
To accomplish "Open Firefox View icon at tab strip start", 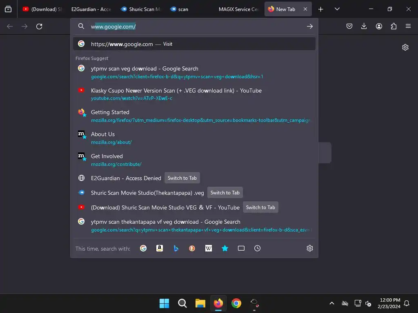I will 8,9.
